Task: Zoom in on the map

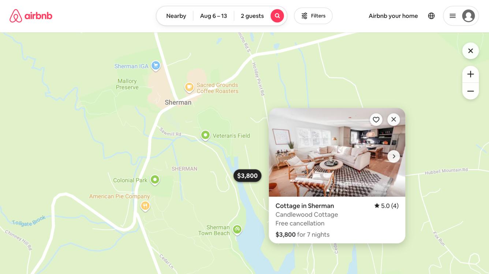Action: [471, 74]
